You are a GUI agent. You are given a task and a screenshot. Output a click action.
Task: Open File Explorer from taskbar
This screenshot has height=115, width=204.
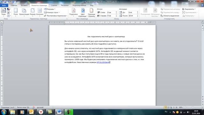tap(13, 112)
